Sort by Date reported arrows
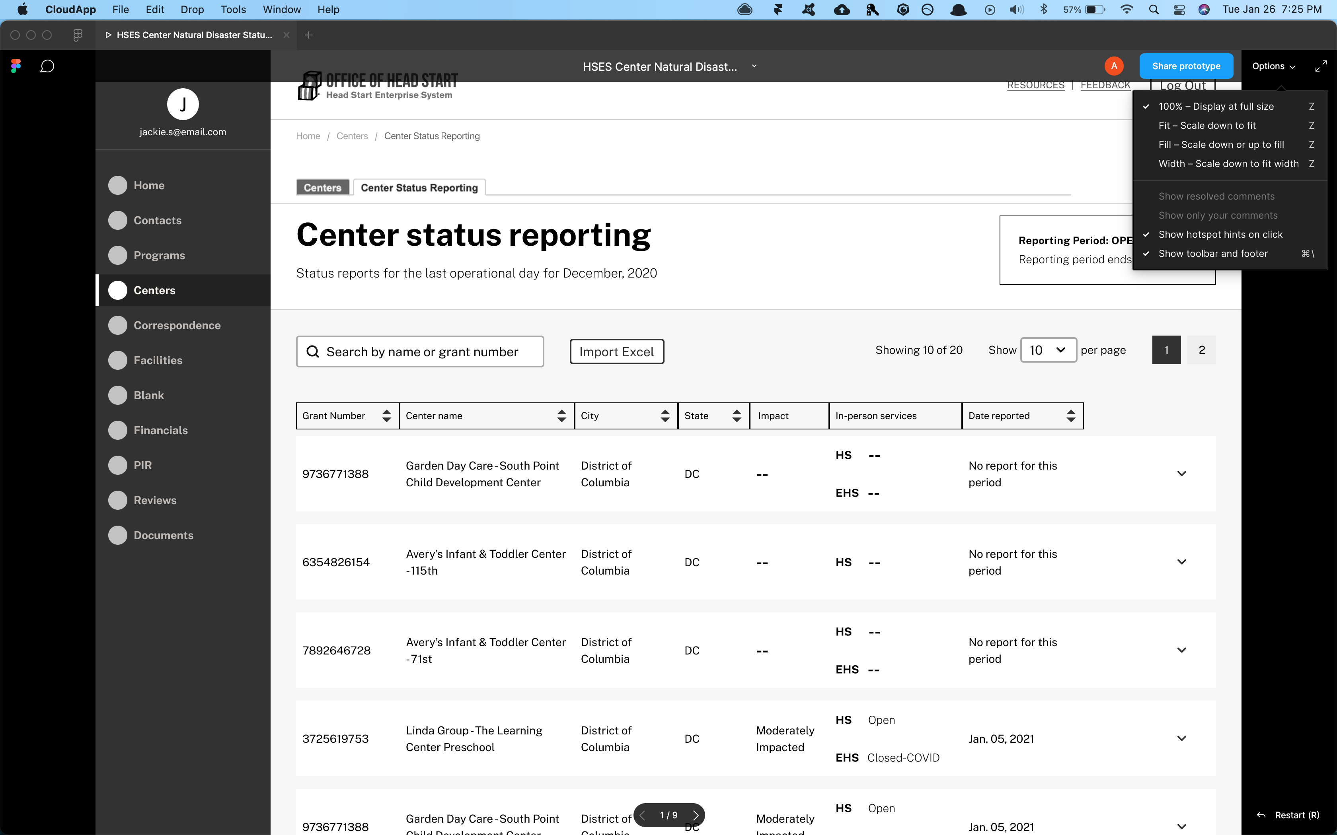The height and width of the screenshot is (835, 1337). click(1071, 416)
